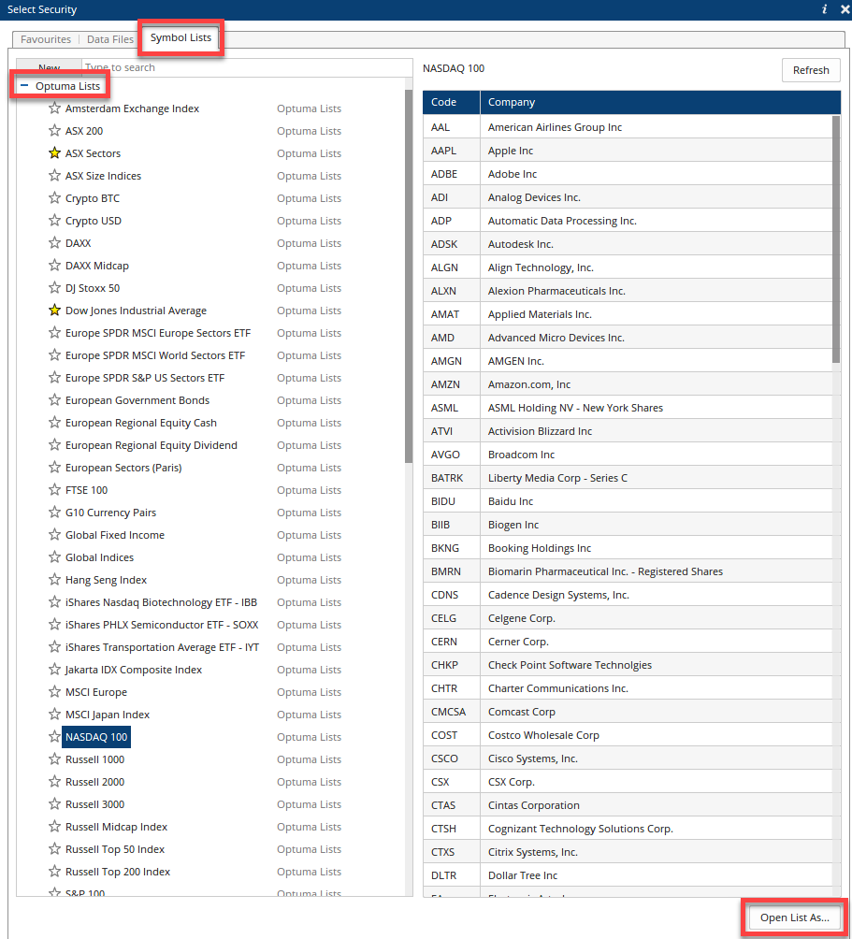
Task: Toggle the DAXX Midcap star
Action: click(x=54, y=266)
